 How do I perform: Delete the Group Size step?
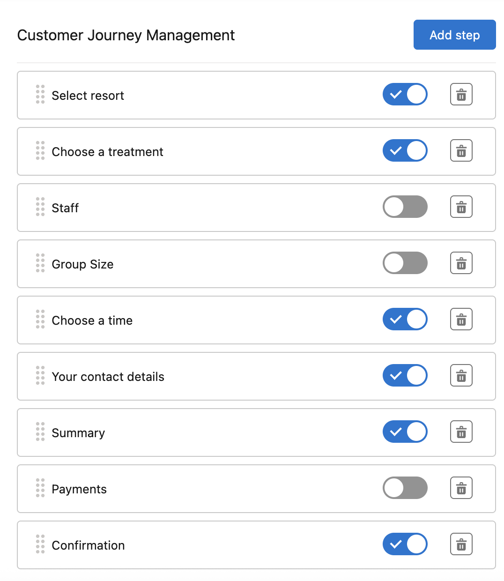[461, 263]
